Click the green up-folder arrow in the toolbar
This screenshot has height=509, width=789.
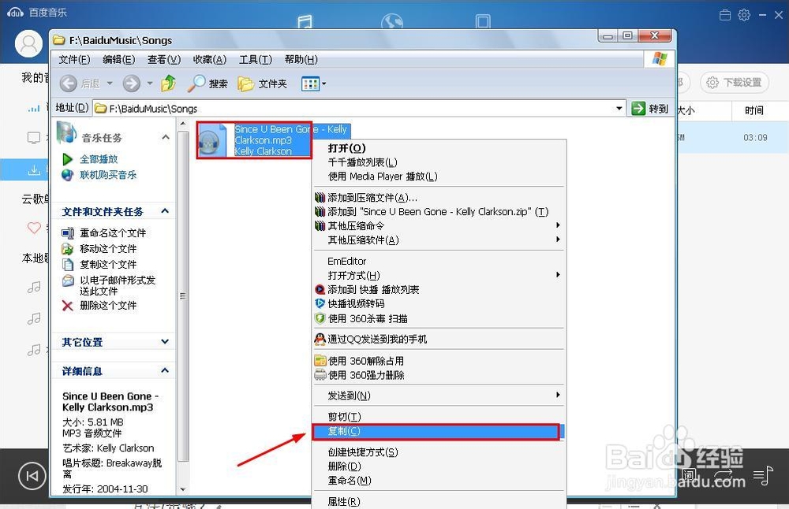(x=169, y=83)
